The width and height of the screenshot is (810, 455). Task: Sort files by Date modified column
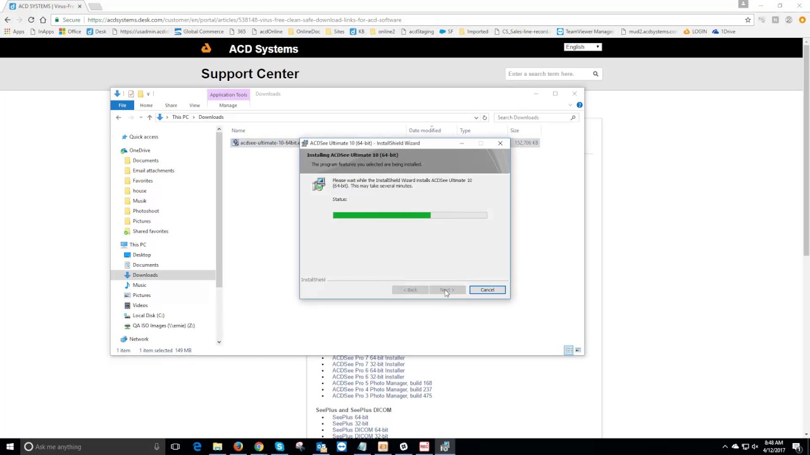(x=425, y=131)
